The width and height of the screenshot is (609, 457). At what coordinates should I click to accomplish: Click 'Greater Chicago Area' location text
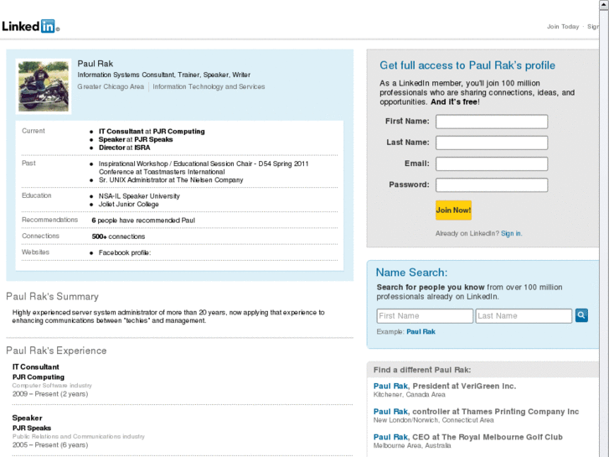coord(111,86)
